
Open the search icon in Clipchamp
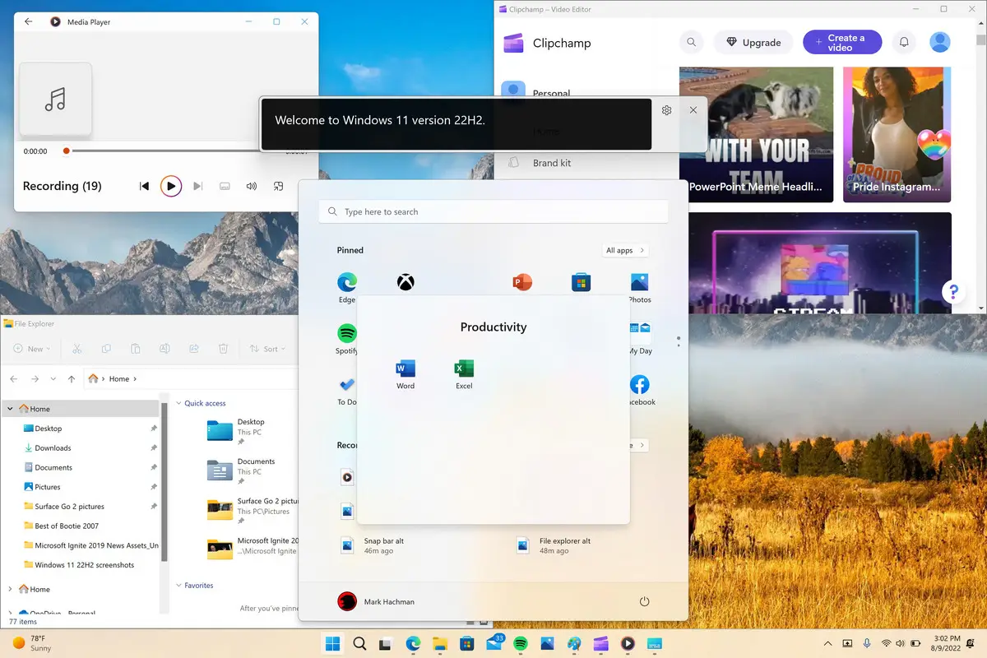(x=691, y=42)
